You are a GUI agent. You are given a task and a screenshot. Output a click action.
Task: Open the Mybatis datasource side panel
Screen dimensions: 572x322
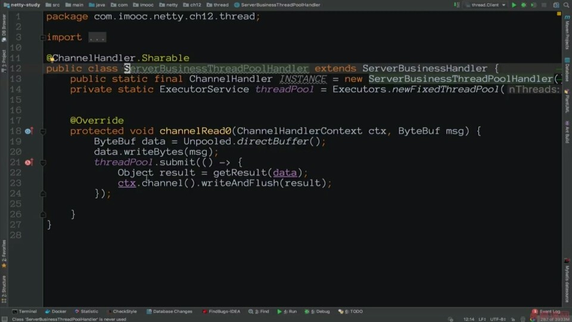tap(567, 280)
